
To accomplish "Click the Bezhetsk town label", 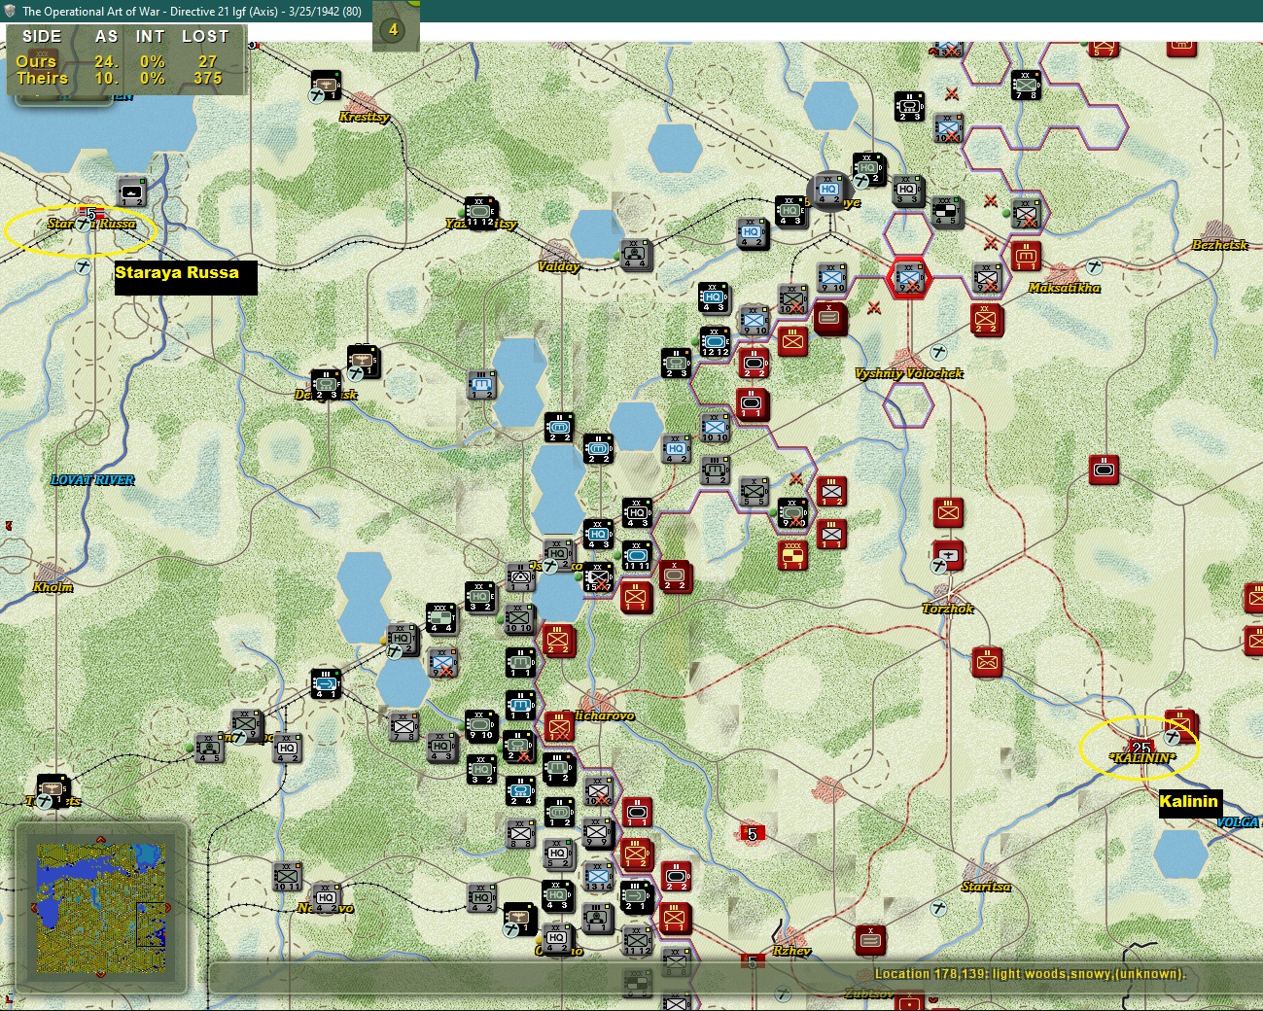I will click(1220, 245).
